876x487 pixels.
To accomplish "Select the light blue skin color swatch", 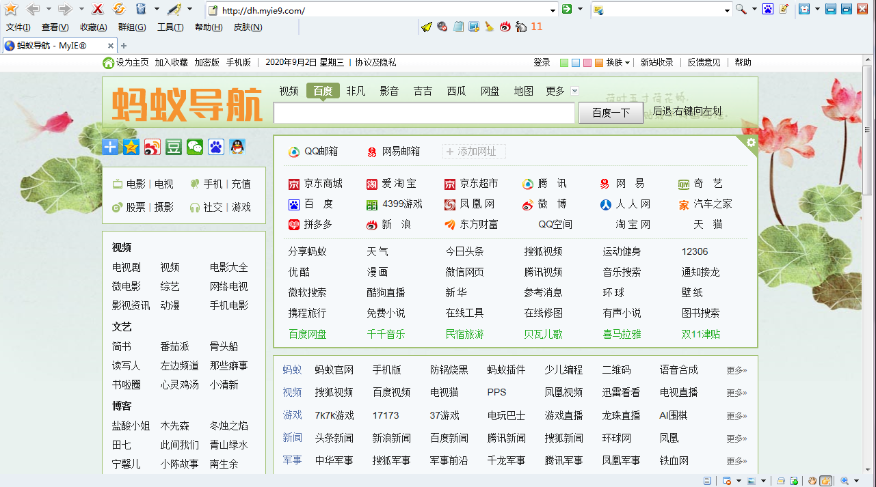I will pyautogui.click(x=576, y=63).
